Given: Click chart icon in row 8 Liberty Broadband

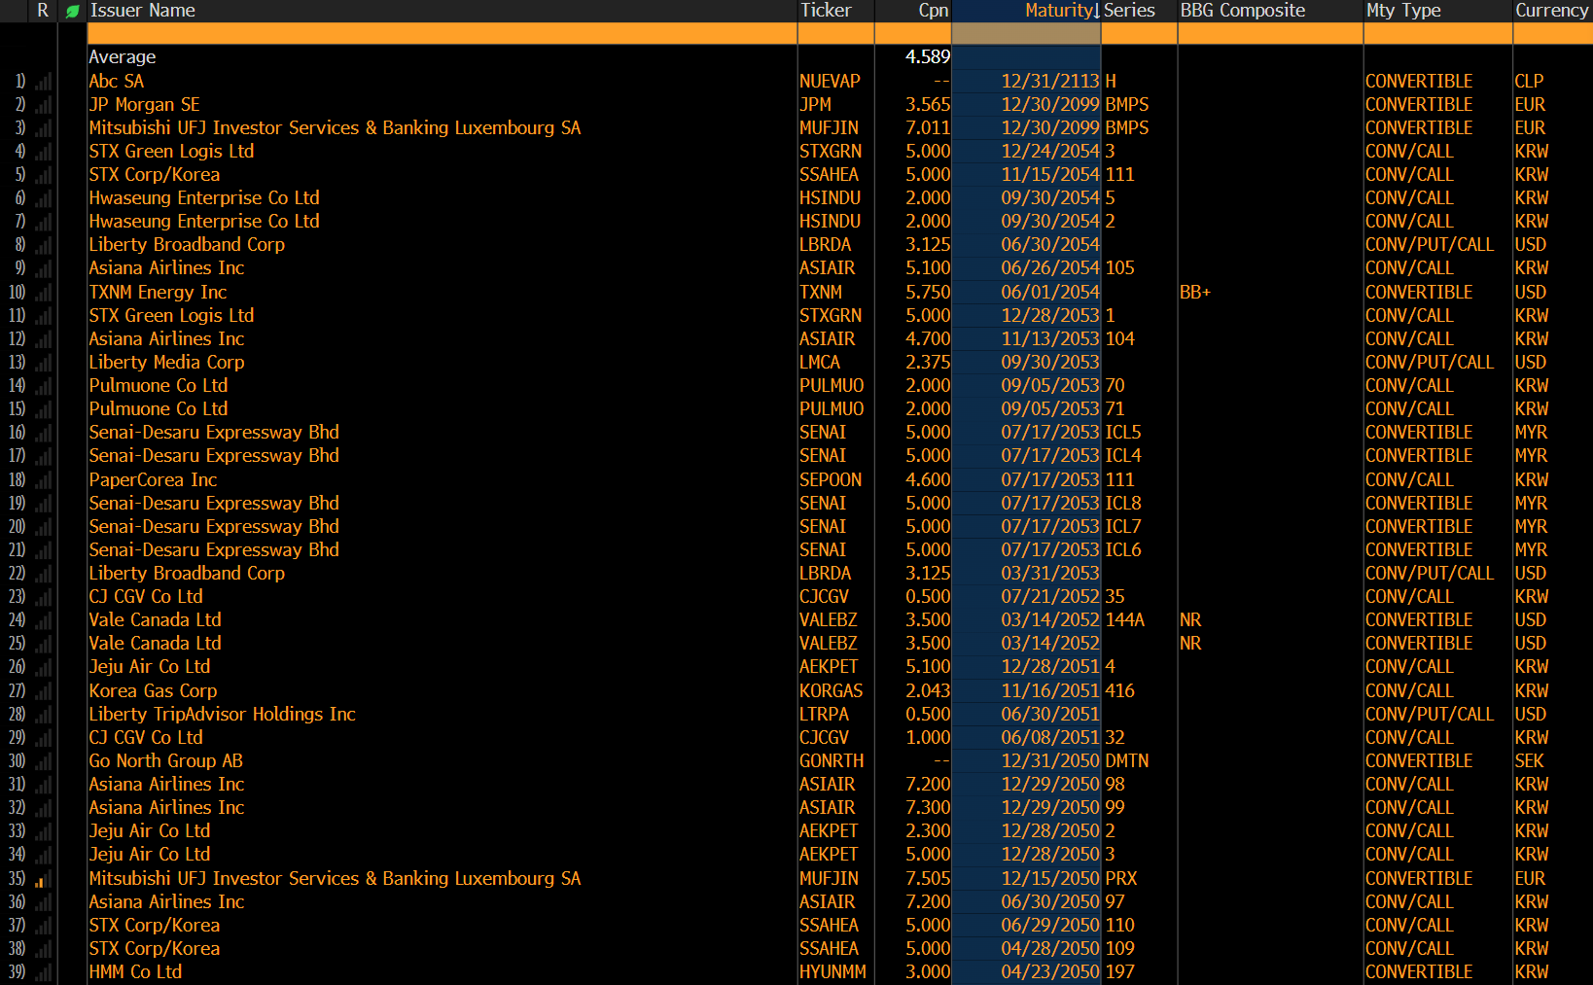Looking at the screenshot, I should pos(43,245).
